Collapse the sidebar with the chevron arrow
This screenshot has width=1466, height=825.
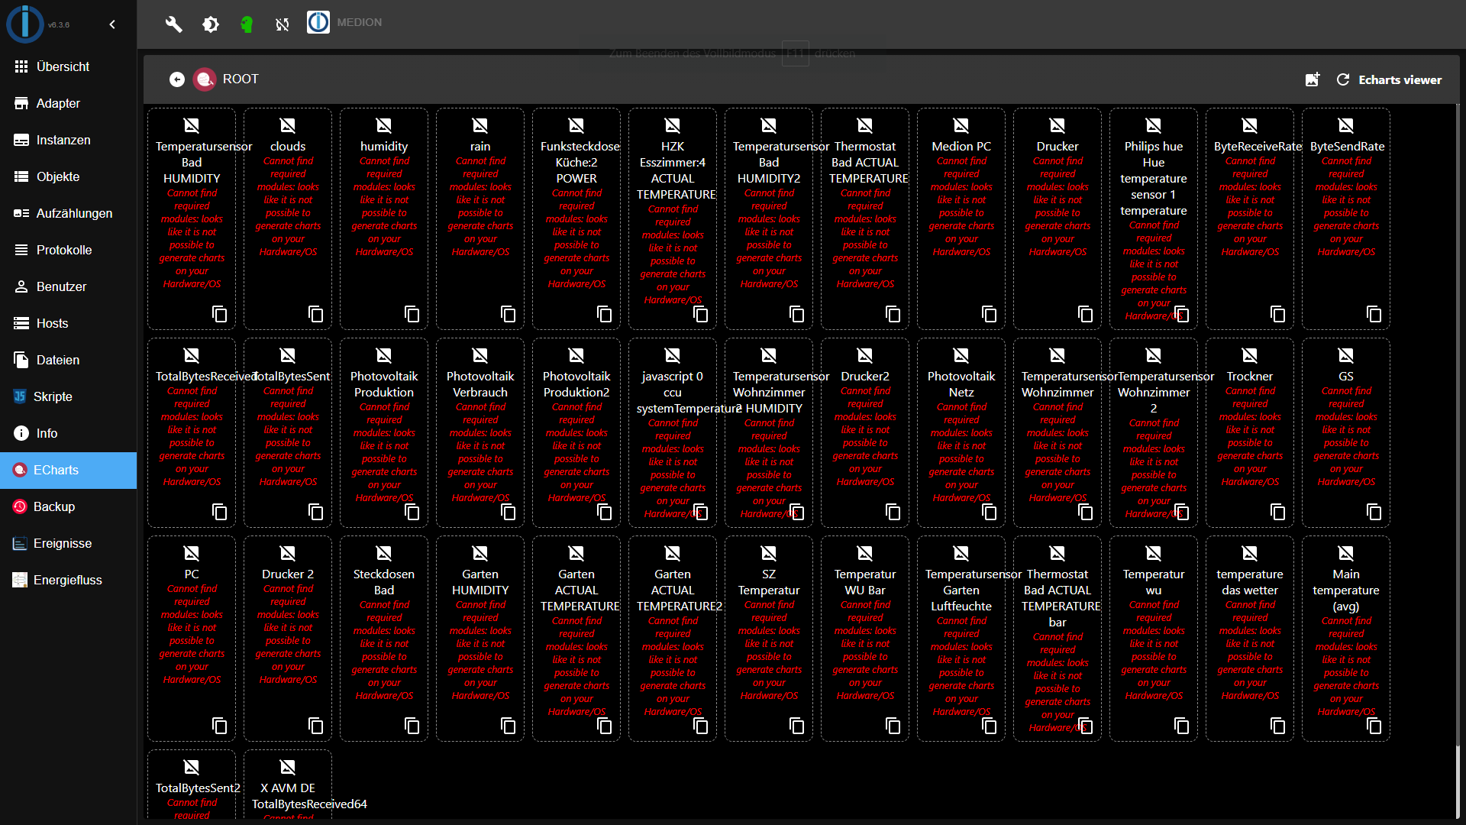point(112,24)
